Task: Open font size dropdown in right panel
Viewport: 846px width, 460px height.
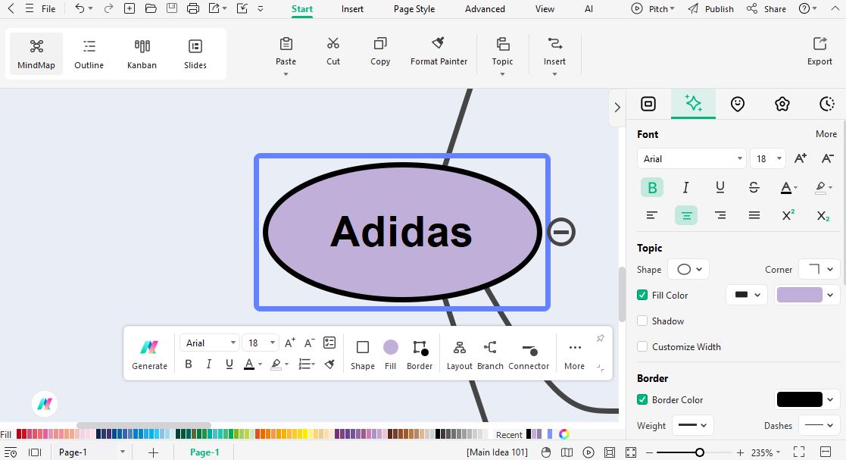Action: click(779, 158)
